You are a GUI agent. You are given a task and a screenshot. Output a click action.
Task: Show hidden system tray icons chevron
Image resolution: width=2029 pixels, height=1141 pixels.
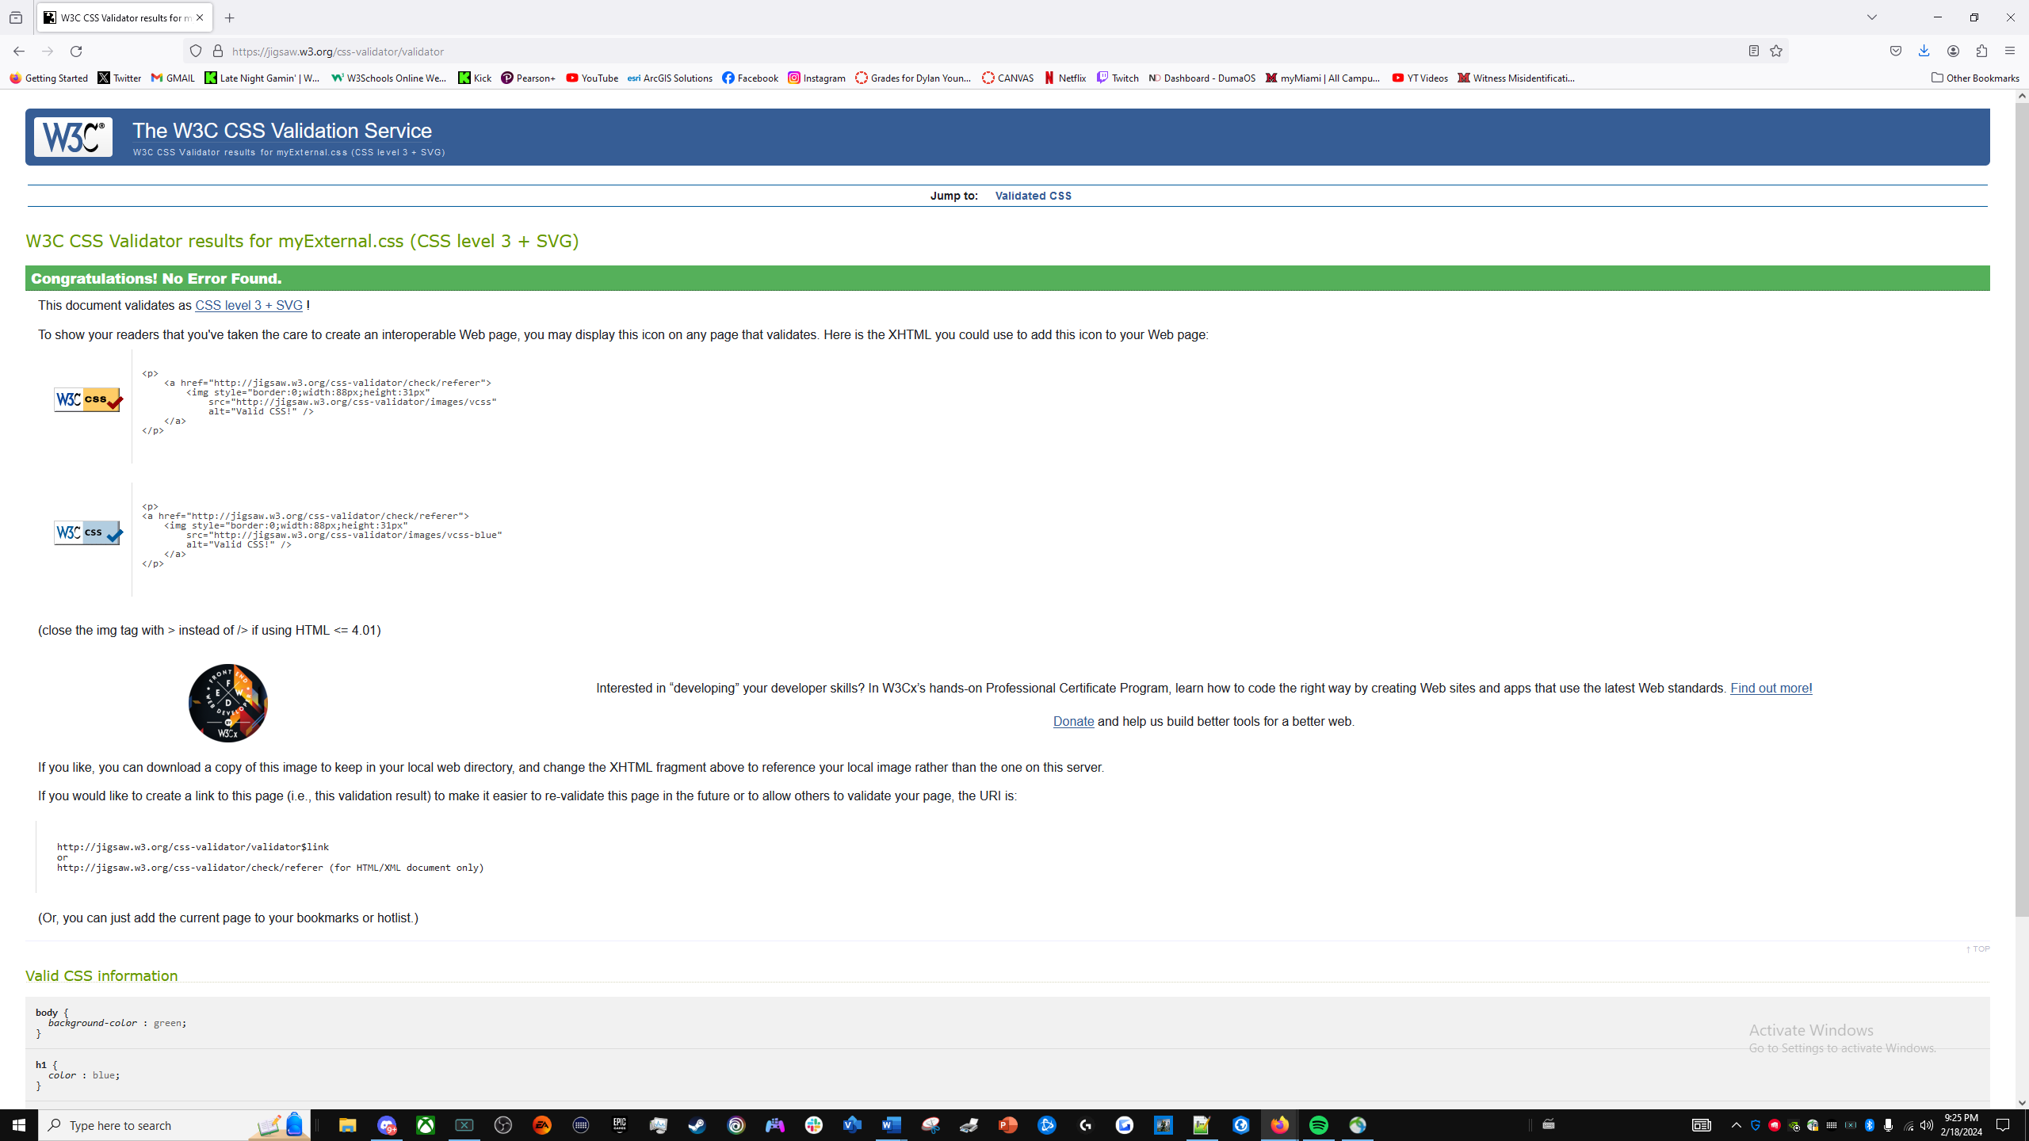point(1737,1125)
